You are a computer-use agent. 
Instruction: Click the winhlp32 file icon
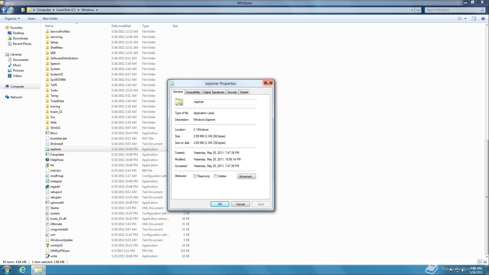click(47, 245)
